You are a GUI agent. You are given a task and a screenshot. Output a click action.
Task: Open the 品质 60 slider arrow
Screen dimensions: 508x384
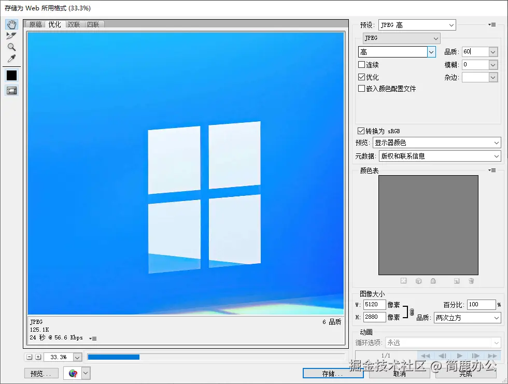point(493,52)
